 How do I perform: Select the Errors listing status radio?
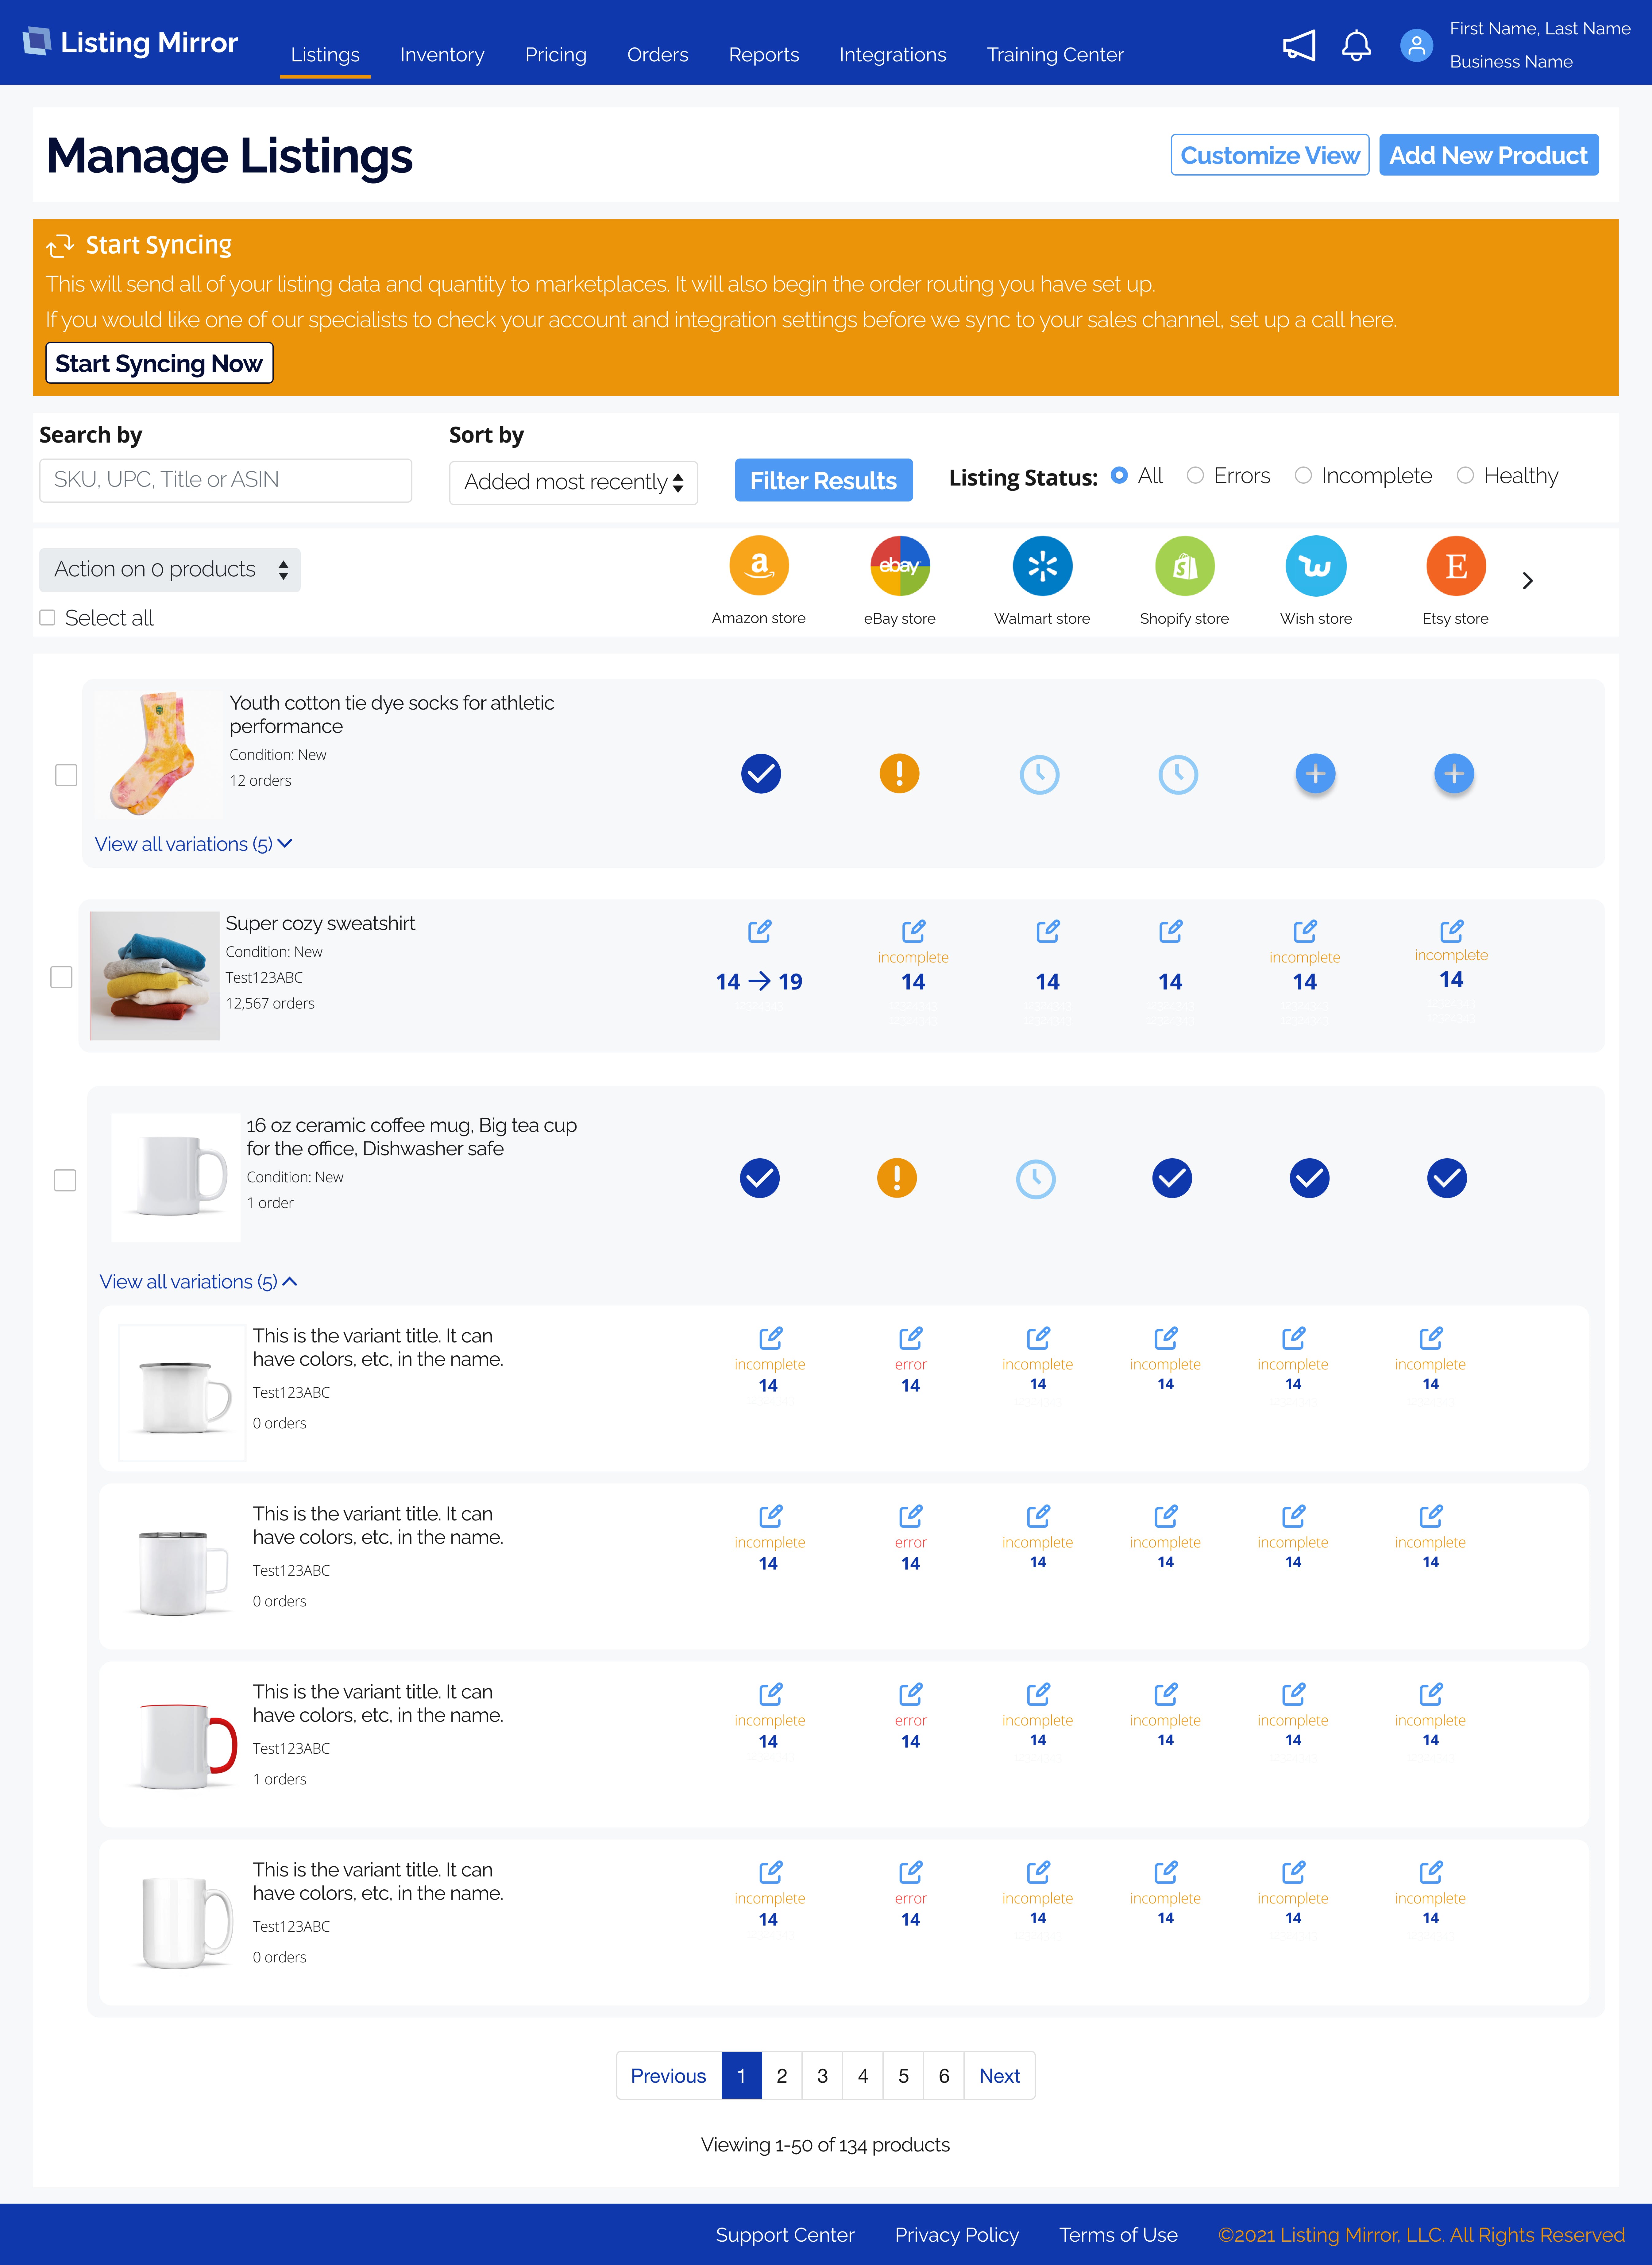click(1195, 476)
